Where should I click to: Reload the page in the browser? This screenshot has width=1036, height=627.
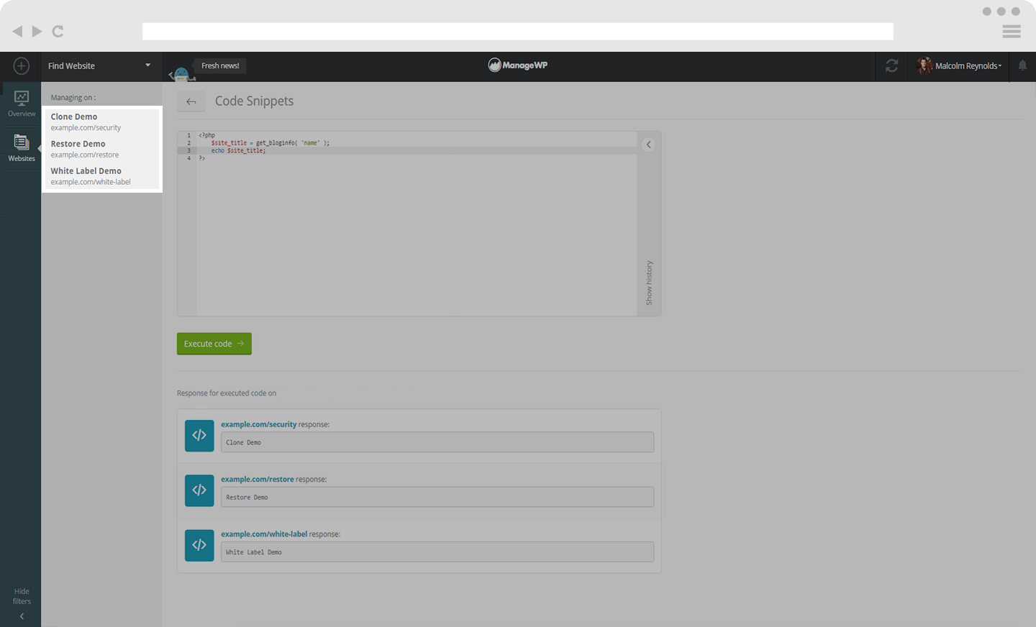[x=58, y=31]
